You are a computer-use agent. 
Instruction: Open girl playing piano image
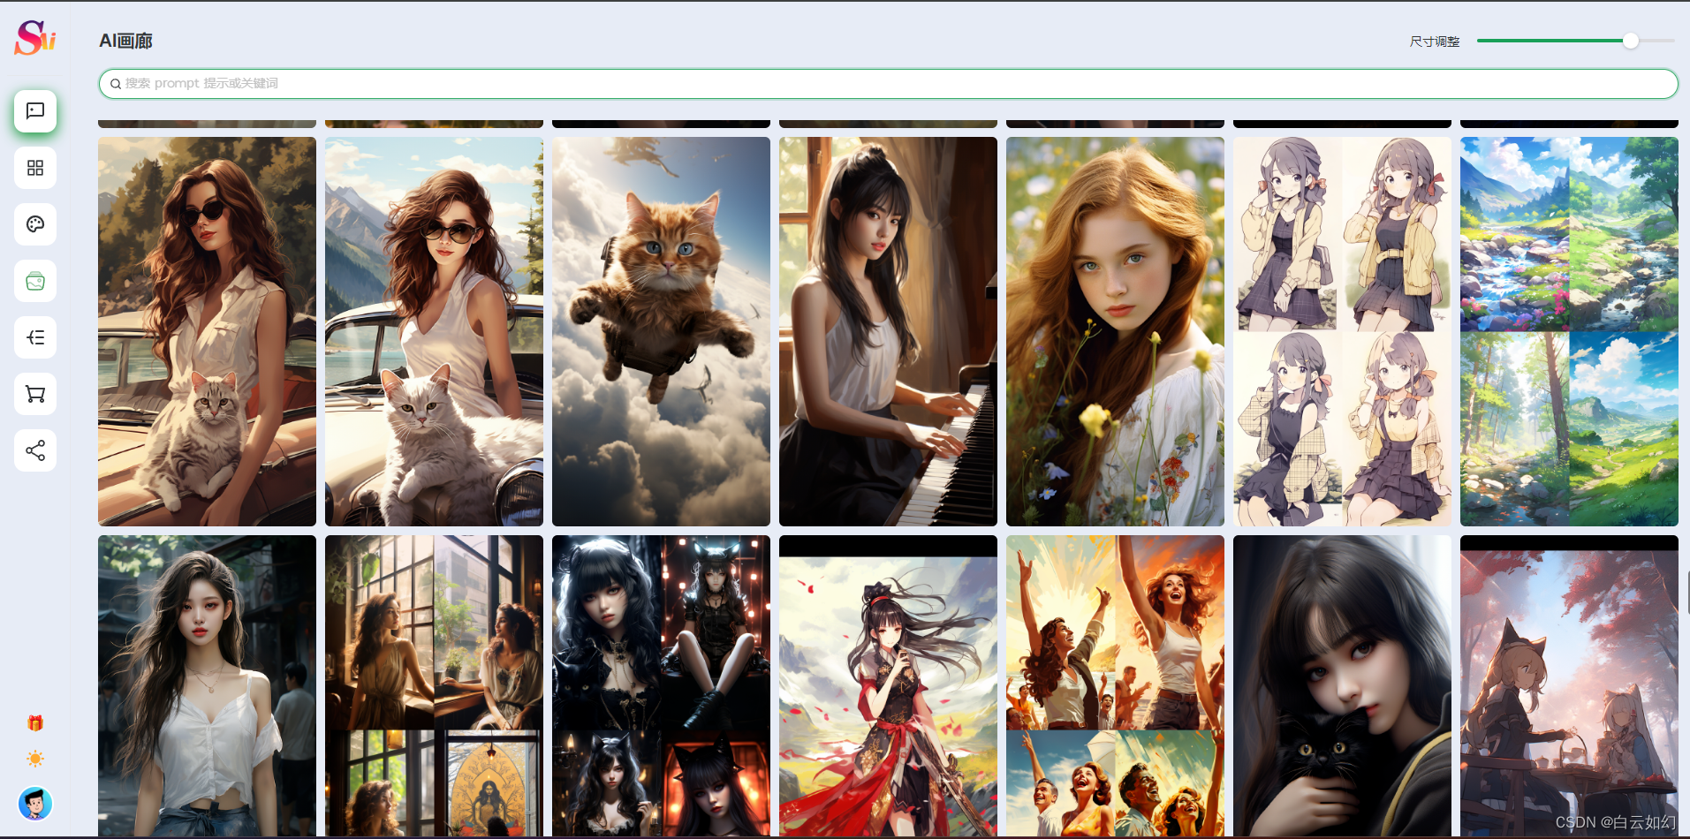(x=888, y=331)
